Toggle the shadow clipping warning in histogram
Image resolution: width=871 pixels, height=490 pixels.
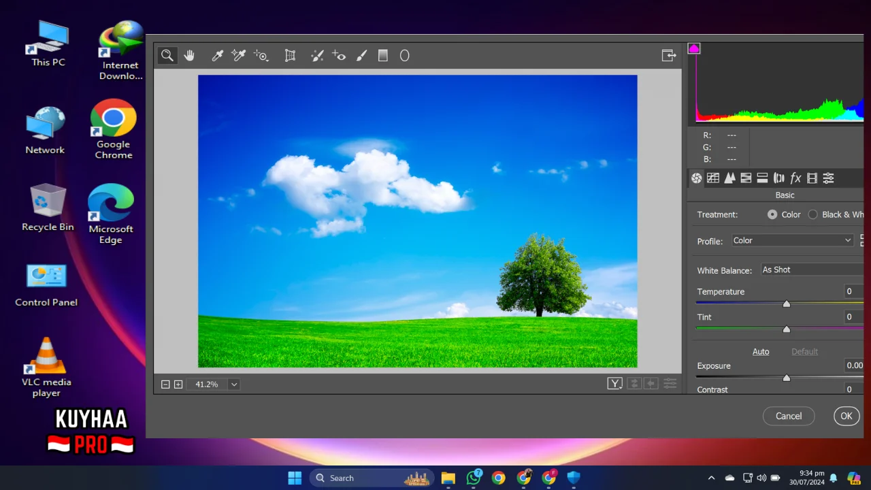point(694,48)
